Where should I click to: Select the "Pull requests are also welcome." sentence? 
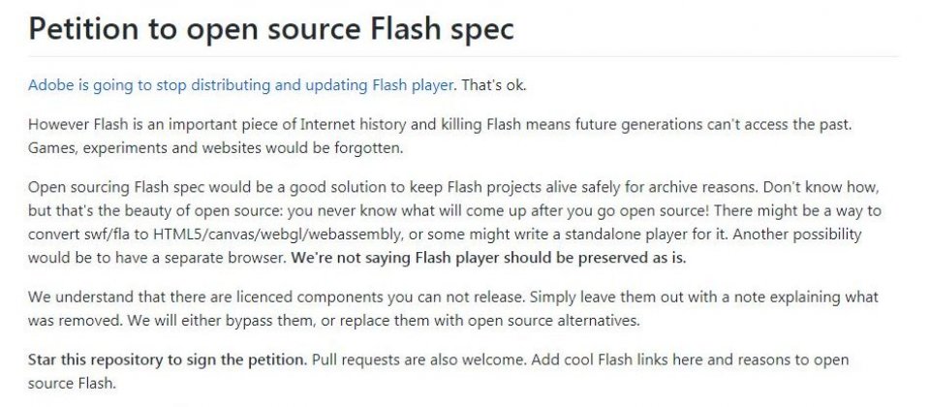[x=419, y=360]
